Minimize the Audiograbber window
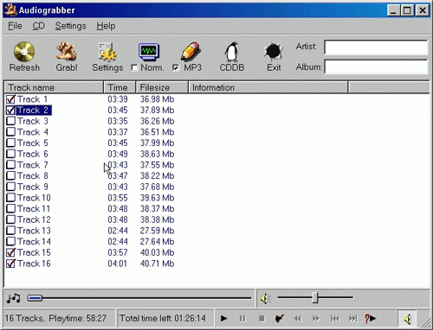This screenshot has height=330, width=433. click(x=393, y=10)
